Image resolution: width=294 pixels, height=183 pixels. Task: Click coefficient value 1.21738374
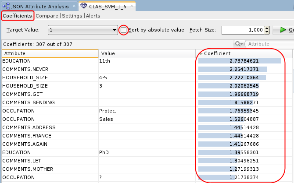point(244,177)
